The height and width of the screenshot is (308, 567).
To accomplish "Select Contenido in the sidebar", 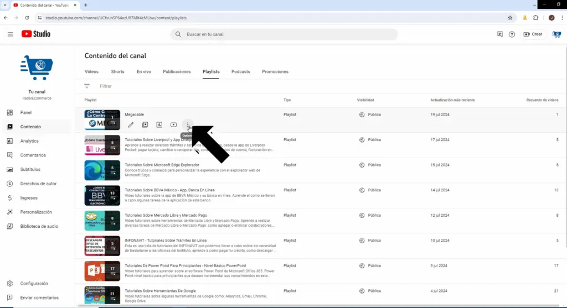I will [x=38, y=127].
